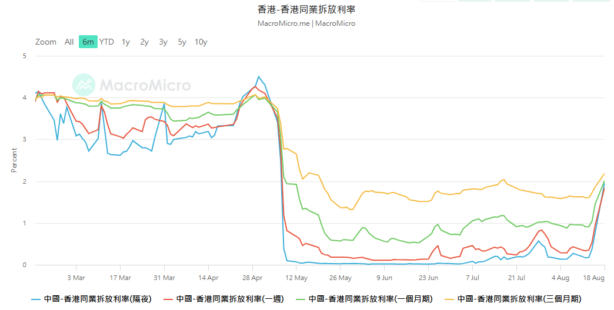Click the 28 Apr date axis label
The image size is (614, 310).
coord(252,278)
